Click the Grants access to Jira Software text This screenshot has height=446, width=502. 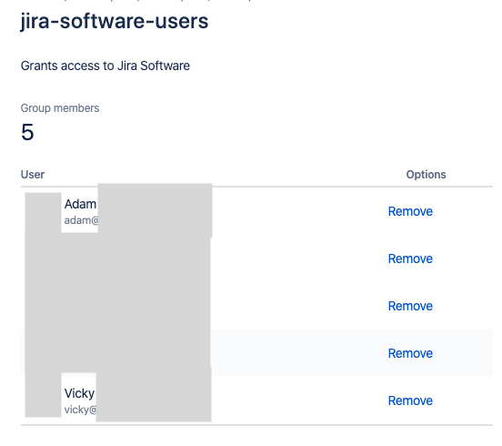click(105, 66)
